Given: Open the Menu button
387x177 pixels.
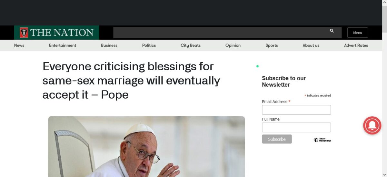Looking at the screenshot, I should [x=358, y=33].
